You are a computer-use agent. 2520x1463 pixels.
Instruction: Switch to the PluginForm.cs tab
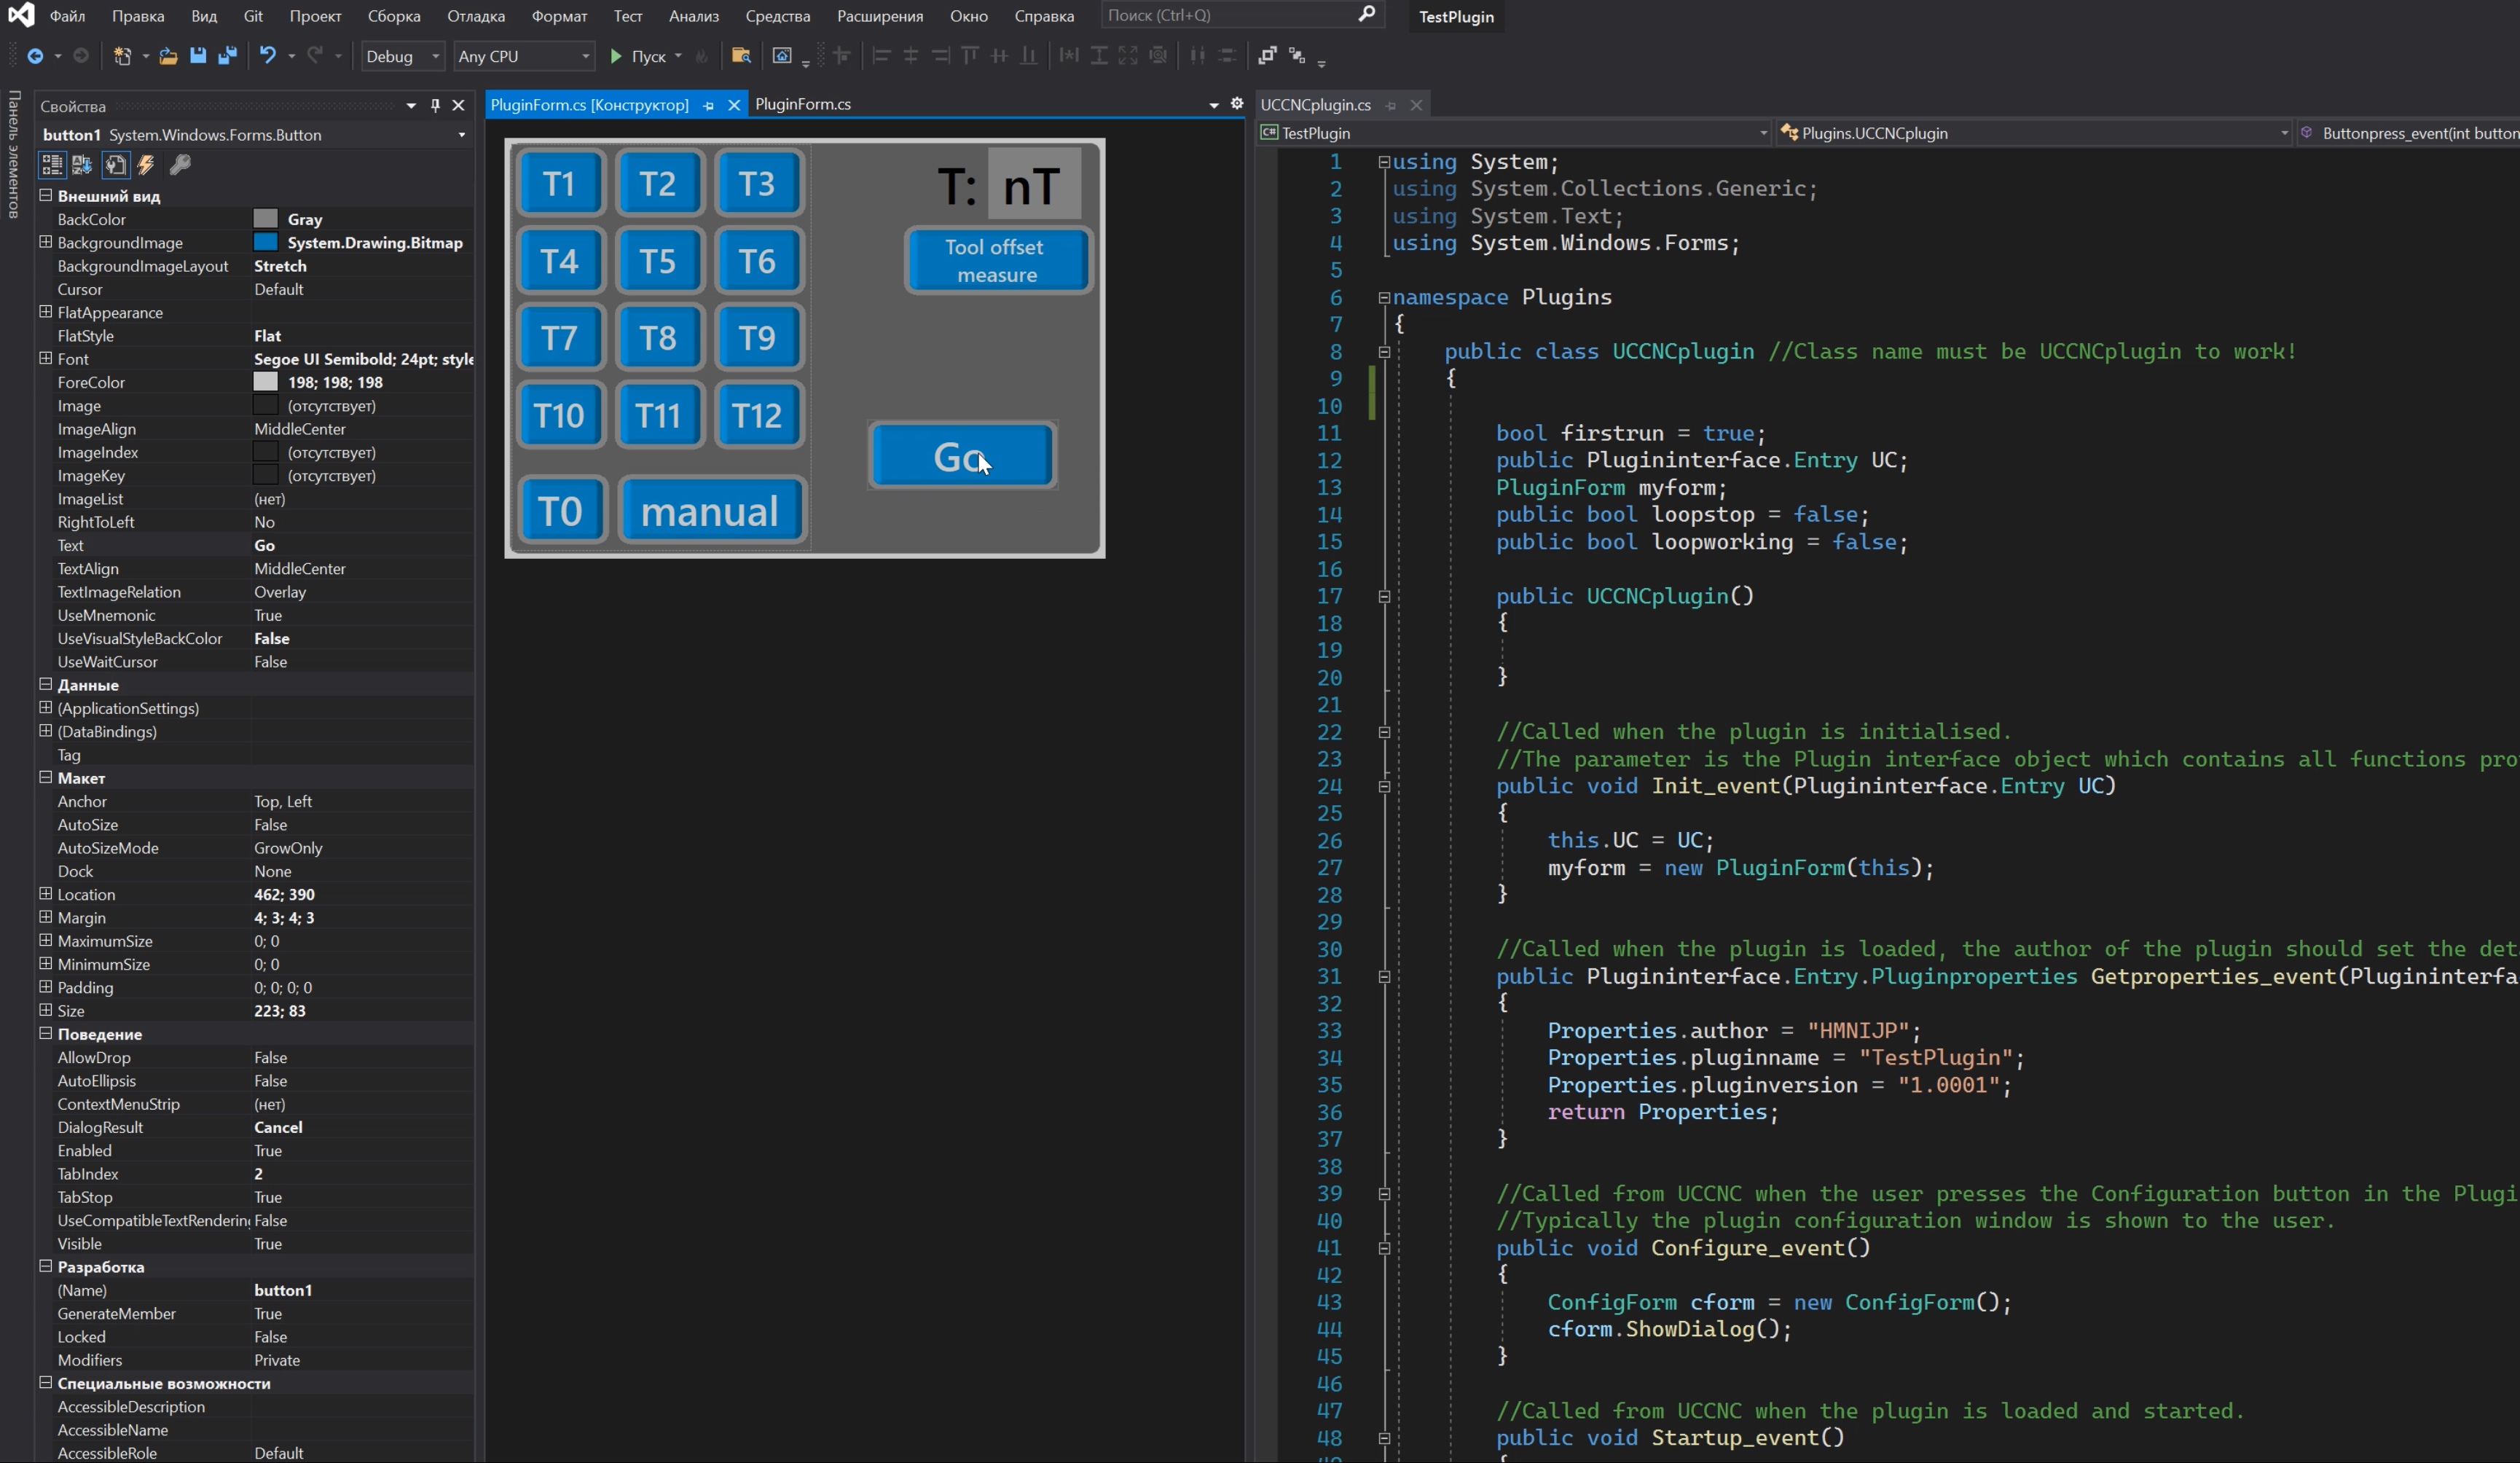pyautogui.click(x=802, y=104)
